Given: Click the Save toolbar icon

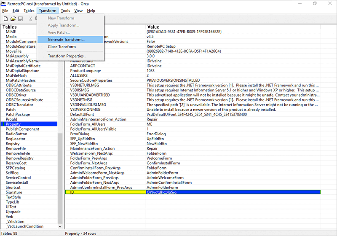Looking at the screenshot, I should (x=20, y=19).
